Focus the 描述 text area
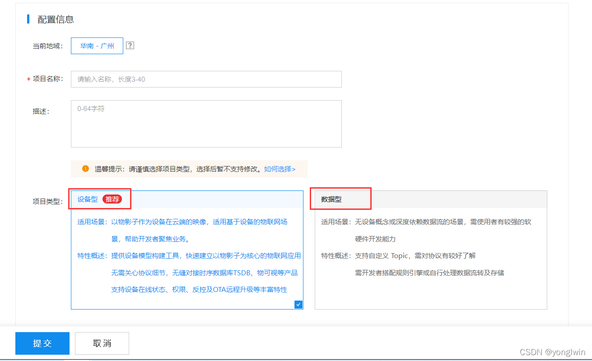Viewport: 592px width, 361px height. [x=206, y=124]
